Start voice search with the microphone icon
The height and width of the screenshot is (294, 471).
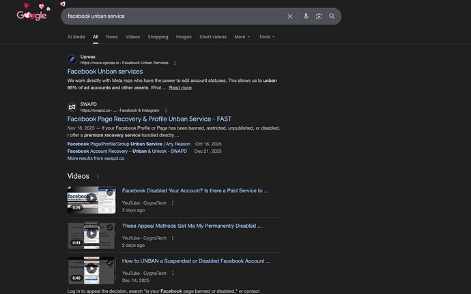click(306, 16)
